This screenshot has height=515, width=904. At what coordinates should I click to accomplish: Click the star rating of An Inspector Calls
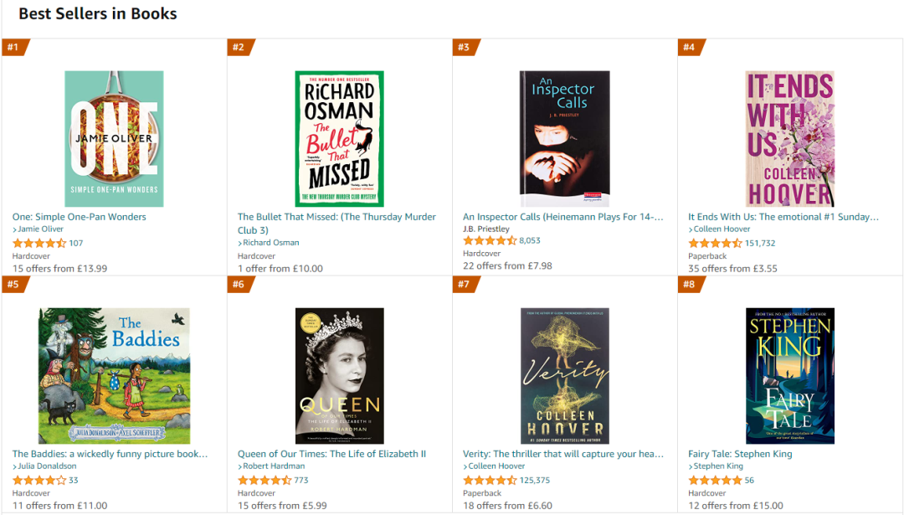point(490,240)
